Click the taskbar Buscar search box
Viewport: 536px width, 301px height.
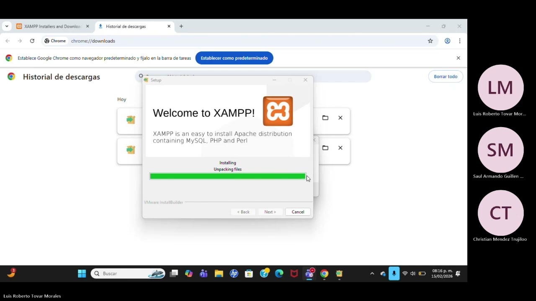pos(128,273)
